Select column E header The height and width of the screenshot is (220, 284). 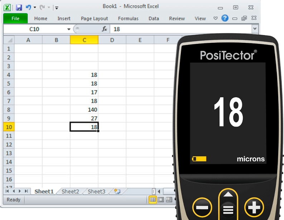point(140,40)
